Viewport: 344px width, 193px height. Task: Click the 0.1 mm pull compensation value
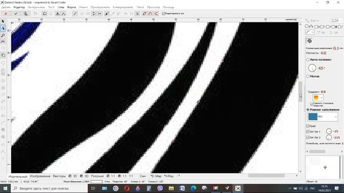pos(336,48)
